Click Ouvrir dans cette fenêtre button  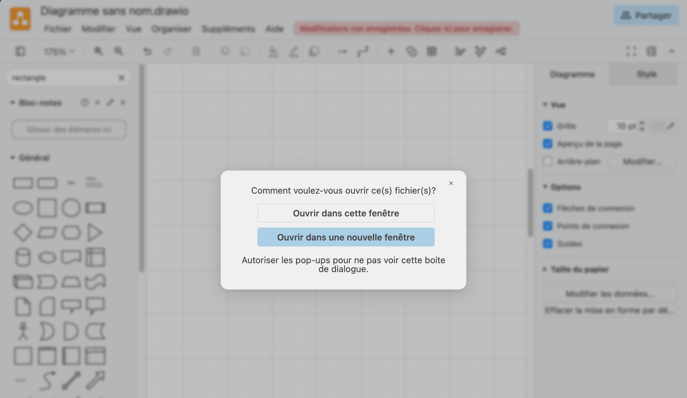pyautogui.click(x=346, y=213)
